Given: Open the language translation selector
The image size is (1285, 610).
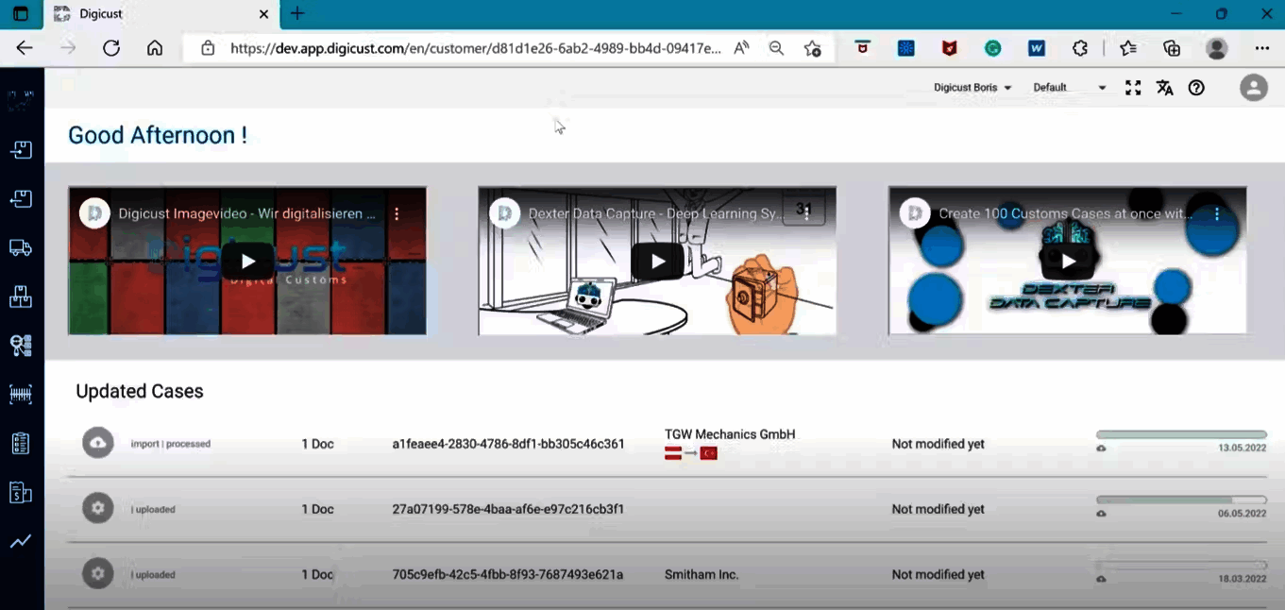Looking at the screenshot, I should pos(1164,87).
